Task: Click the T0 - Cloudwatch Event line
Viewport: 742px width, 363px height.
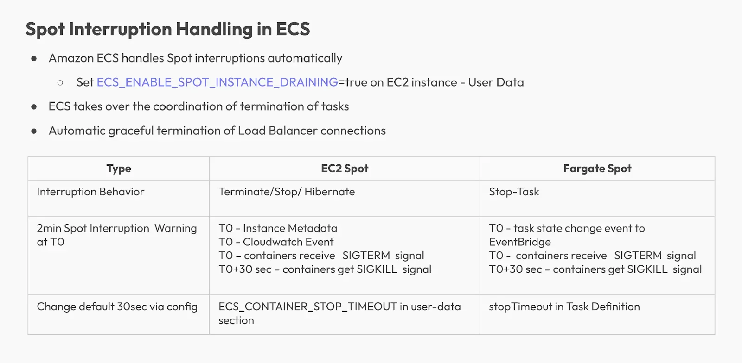Action: point(276,242)
